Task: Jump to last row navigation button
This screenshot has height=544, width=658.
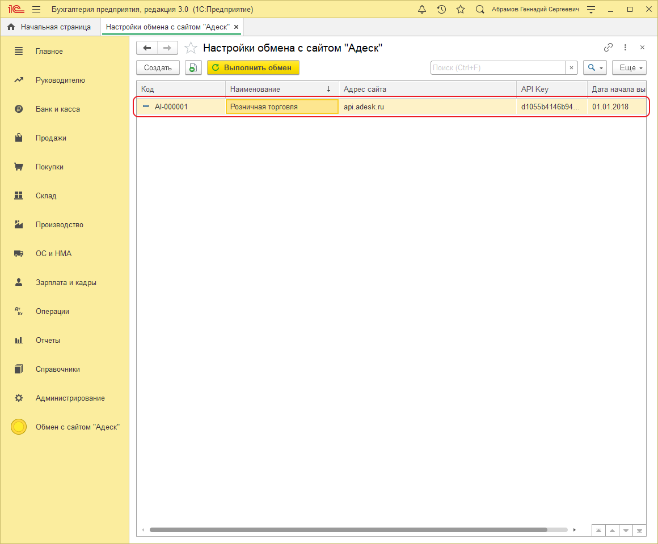Action: pos(639,530)
